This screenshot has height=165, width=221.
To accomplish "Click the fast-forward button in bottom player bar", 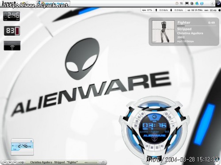I will coord(15,162).
